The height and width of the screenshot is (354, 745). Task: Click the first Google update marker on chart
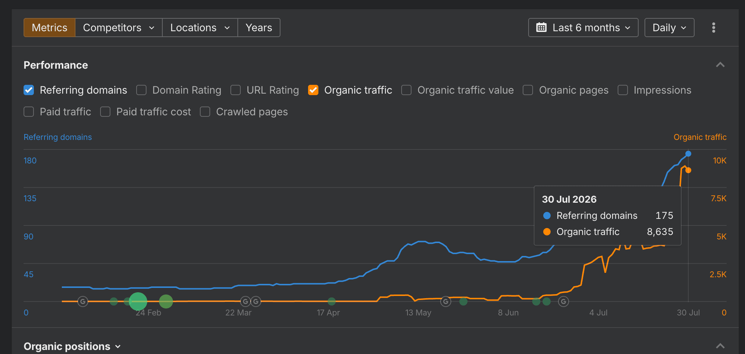tap(83, 301)
